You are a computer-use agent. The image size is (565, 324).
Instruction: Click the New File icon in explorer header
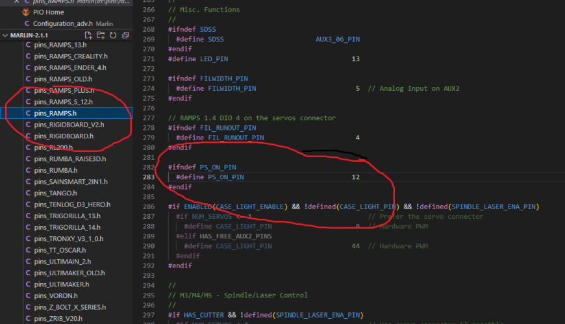click(88, 35)
